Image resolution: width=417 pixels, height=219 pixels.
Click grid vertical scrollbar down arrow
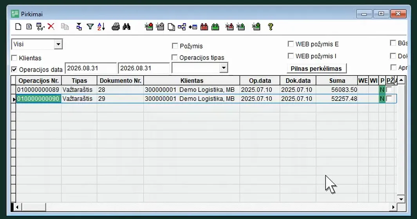[x=401, y=199]
